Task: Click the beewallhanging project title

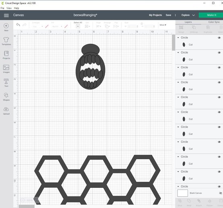Action: pos(85,15)
